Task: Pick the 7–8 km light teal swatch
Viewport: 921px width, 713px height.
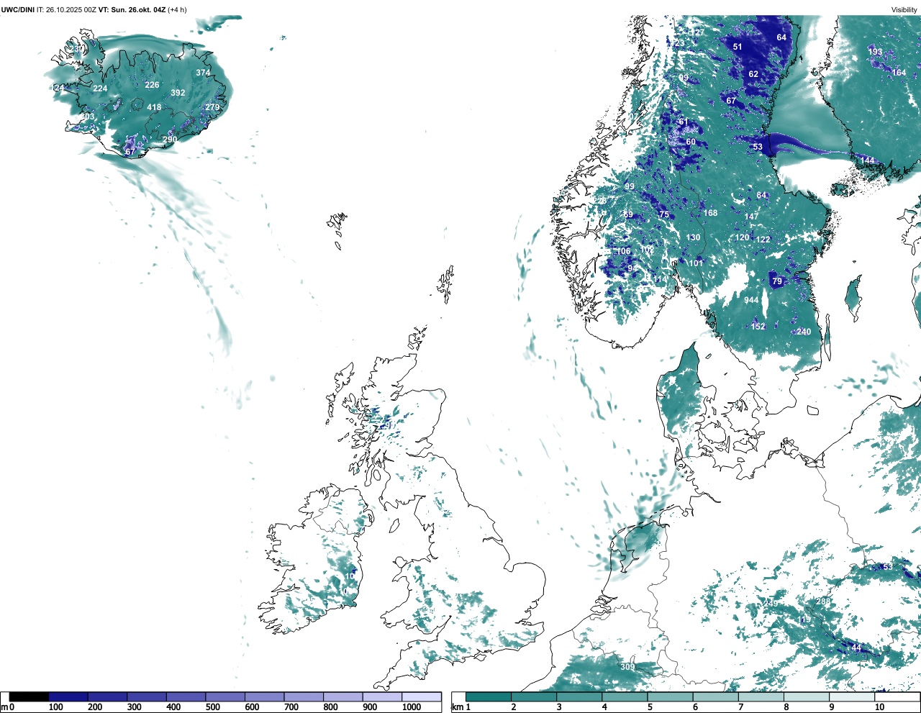Action: (x=762, y=696)
